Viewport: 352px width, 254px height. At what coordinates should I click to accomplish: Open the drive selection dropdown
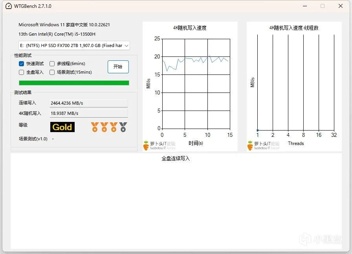click(x=74, y=45)
